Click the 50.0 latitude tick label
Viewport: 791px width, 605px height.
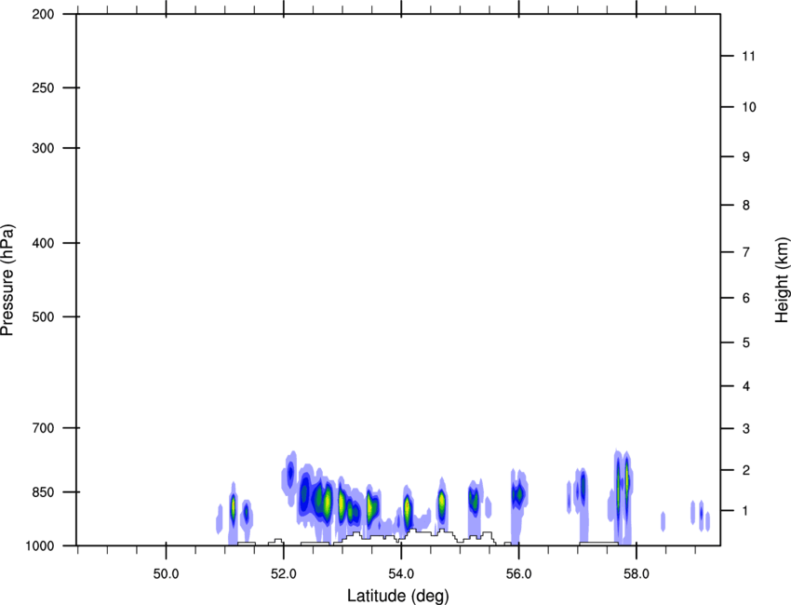click(166, 574)
